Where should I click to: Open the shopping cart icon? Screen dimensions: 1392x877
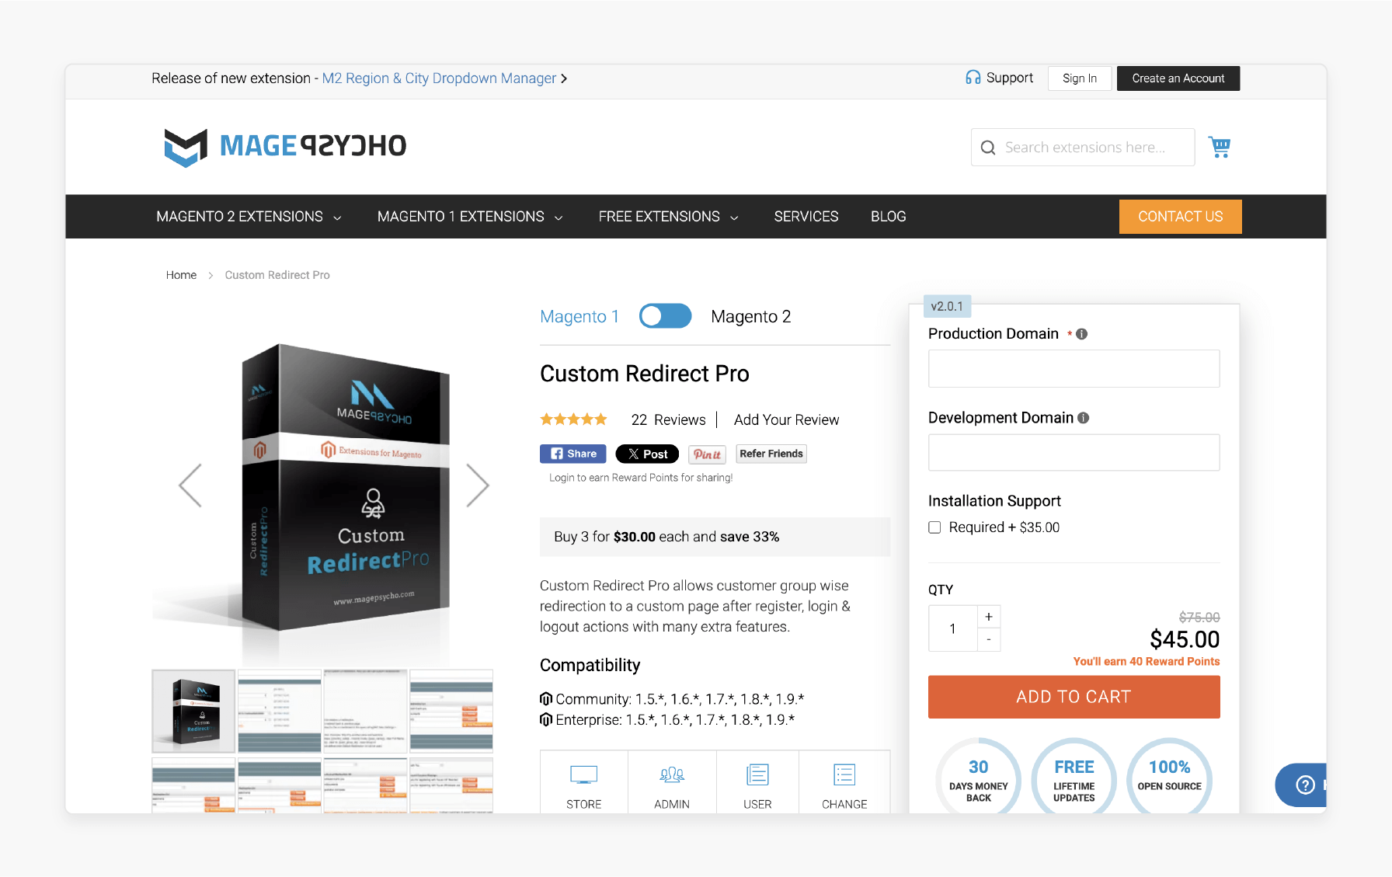[1220, 147]
